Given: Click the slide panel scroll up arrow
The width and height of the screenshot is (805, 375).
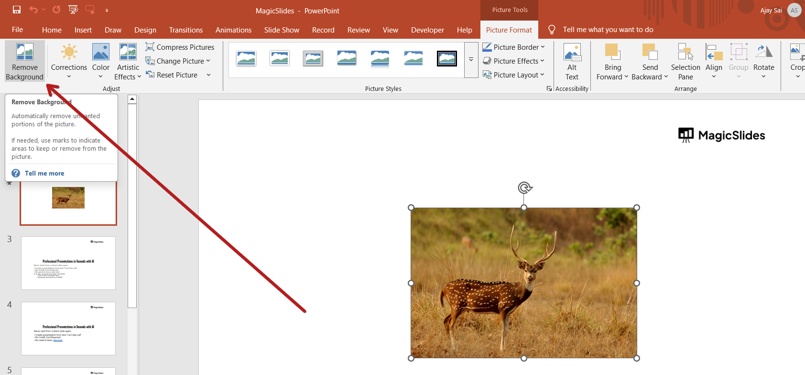Looking at the screenshot, I should pos(132,99).
